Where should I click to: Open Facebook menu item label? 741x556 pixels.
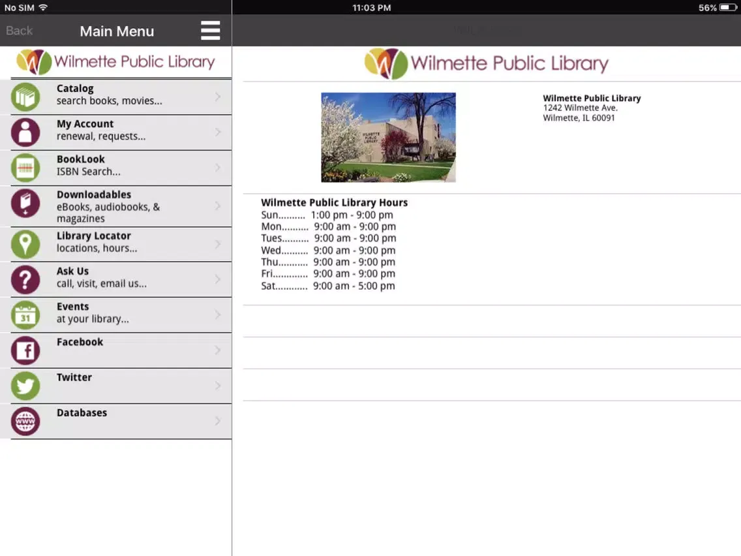tap(80, 342)
